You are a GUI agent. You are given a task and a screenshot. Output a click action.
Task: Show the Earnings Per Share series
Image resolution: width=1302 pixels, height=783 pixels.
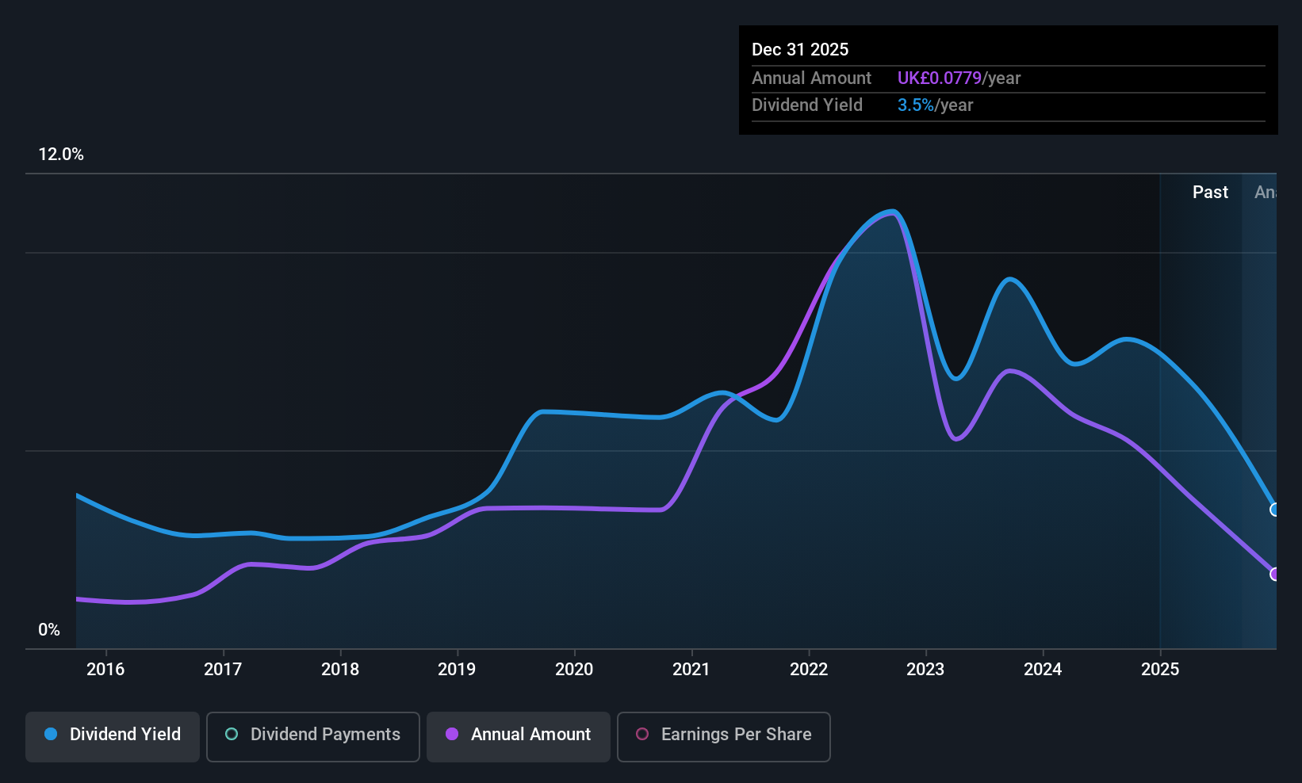click(x=724, y=736)
